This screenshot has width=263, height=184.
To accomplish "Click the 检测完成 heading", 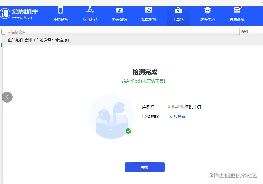I will click(x=145, y=72).
